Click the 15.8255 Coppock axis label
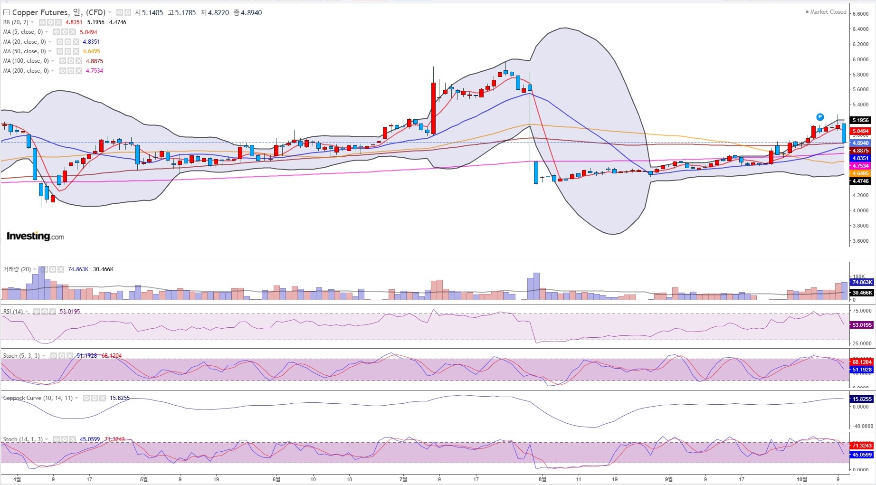Screen dimensions: 876x485 click(862, 399)
